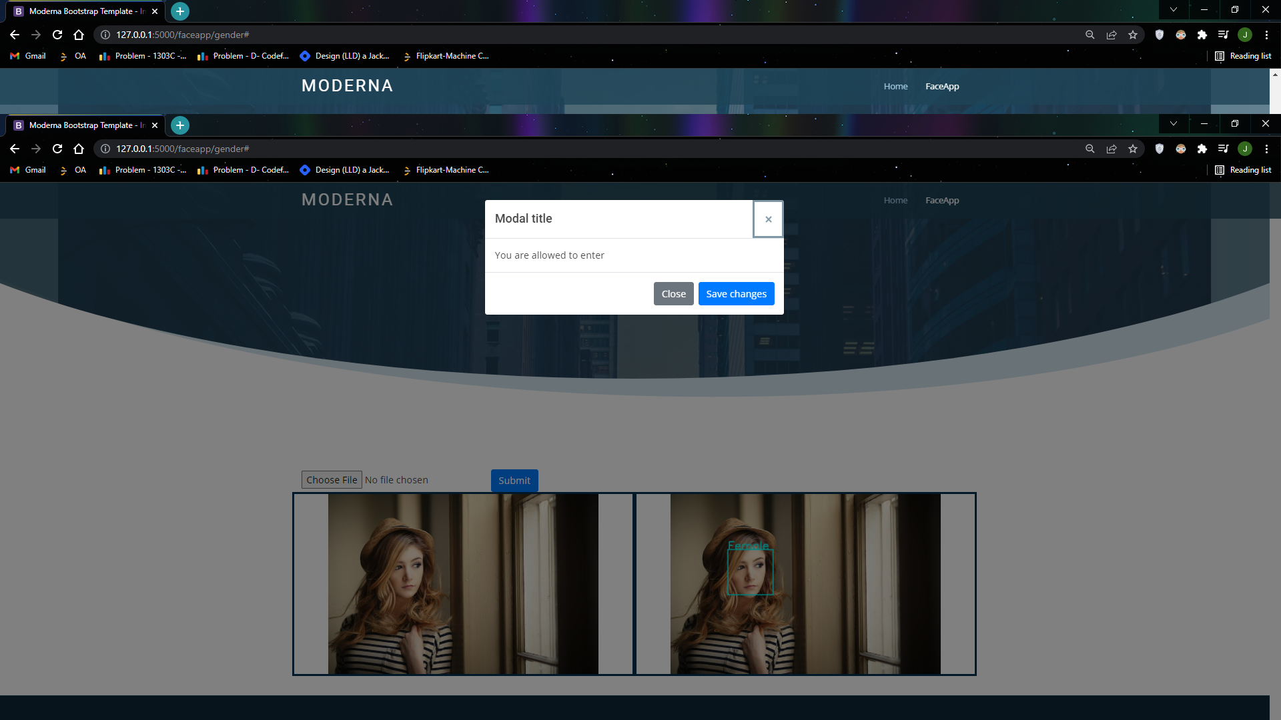1281x720 pixels.
Task: Save changes in the modal dialog
Action: pyautogui.click(x=736, y=293)
